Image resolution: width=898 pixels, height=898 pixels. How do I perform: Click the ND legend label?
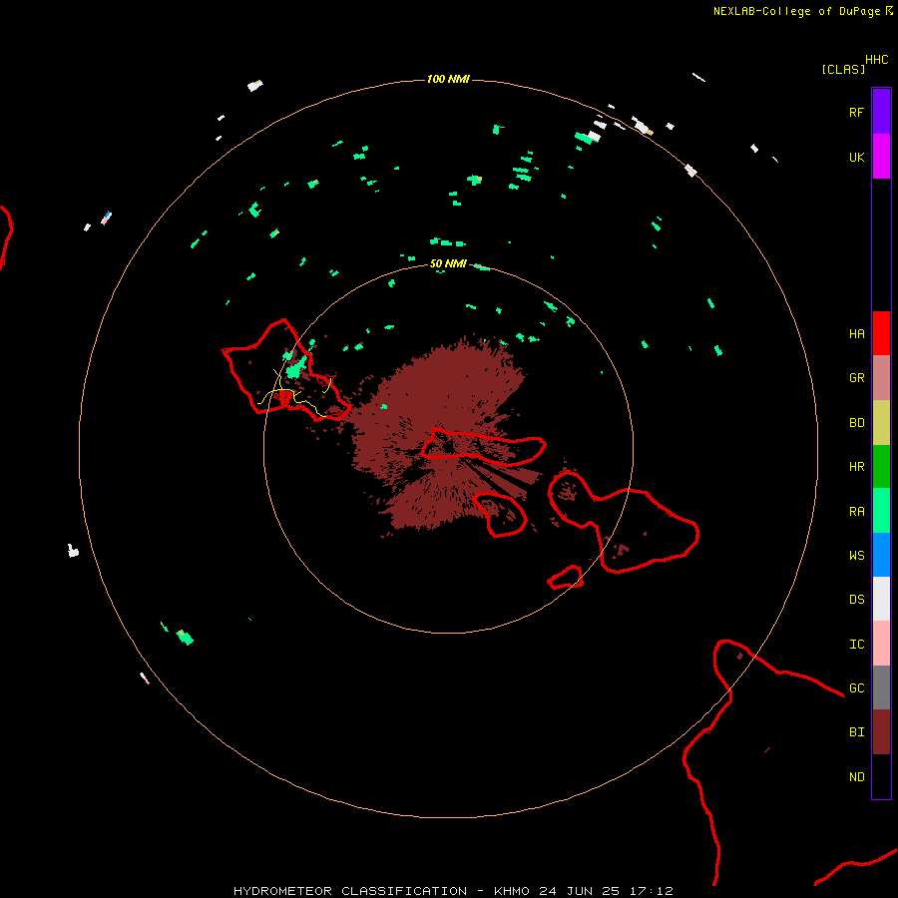coord(856,777)
